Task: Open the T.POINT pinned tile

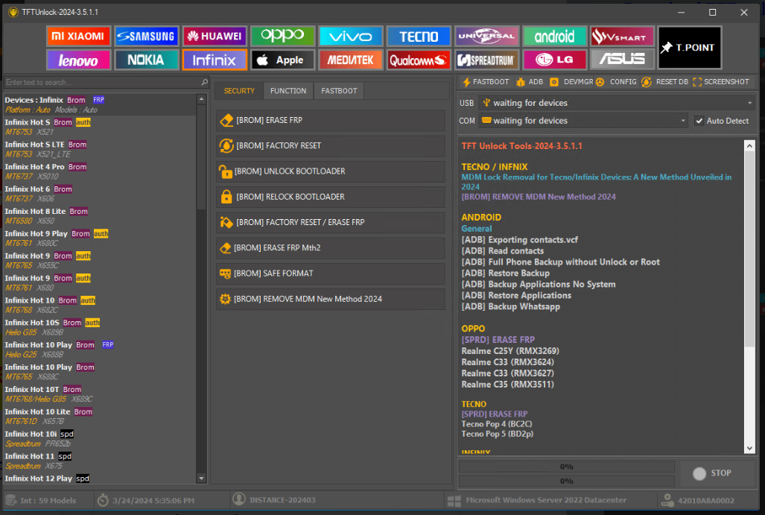Action: point(689,48)
